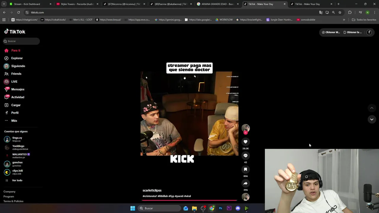
Task: Open the followed account Yoeldiego
Action: tap(21, 147)
